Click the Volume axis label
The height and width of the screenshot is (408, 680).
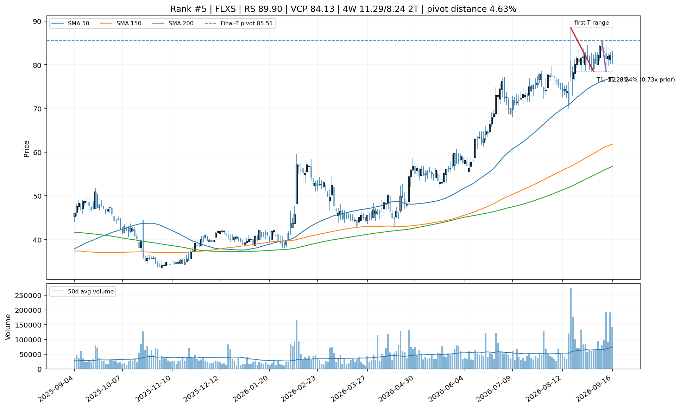tap(8, 327)
